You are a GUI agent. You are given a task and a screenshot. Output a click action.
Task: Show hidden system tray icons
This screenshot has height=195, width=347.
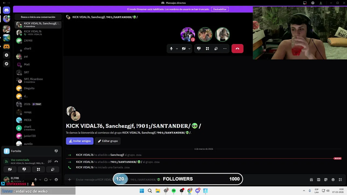304,191
